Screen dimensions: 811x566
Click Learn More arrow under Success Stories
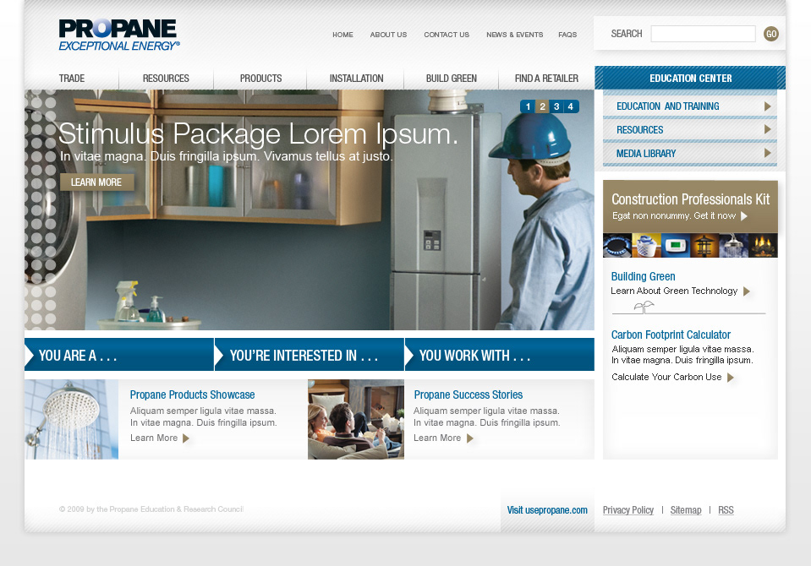pyautogui.click(x=469, y=438)
